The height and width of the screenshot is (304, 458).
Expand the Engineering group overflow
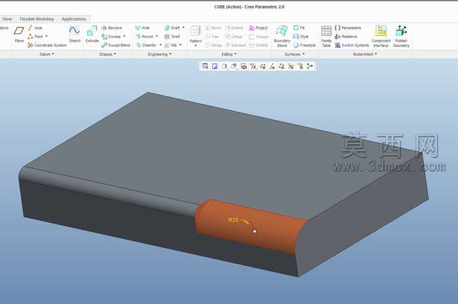coord(160,54)
